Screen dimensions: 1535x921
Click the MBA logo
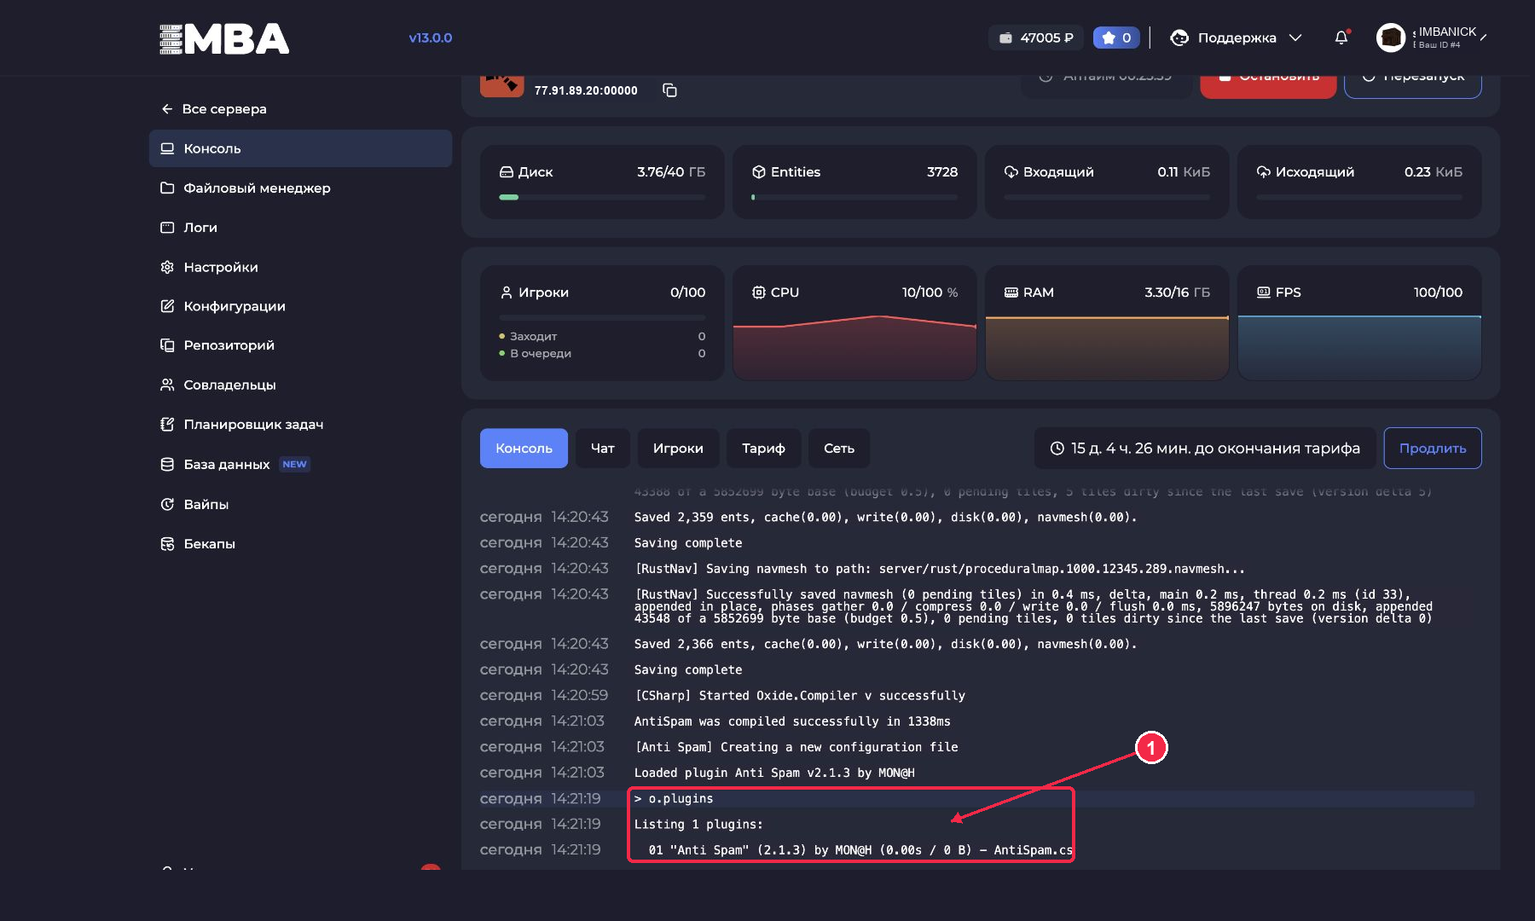coord(224,38)
